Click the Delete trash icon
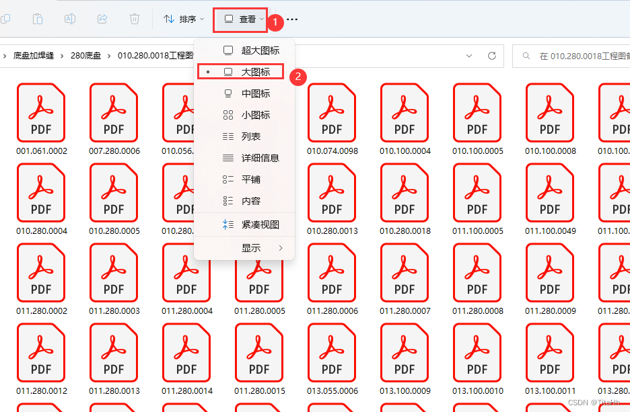This screenshot has height=412, width=630. (135, 19)
